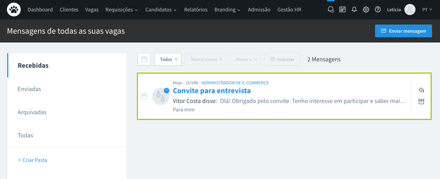The width and height of the screenshot is (440, 179).
Task: Switch to Arquivadas messages folder
Action: (32, 112)
